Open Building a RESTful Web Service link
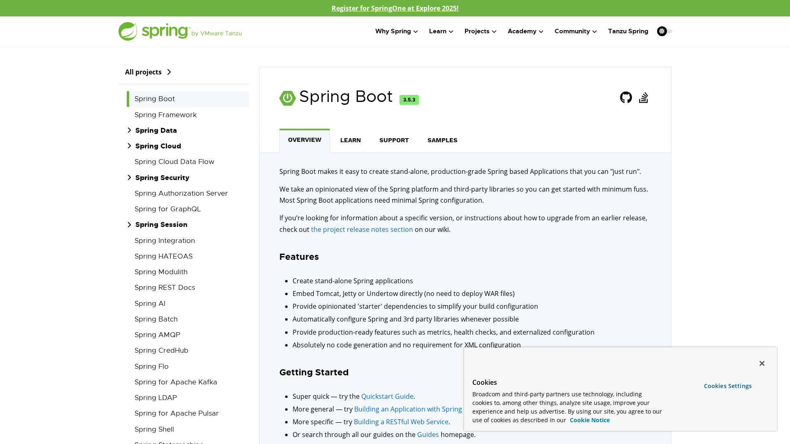Viewport: 790px width, 444px height. point(401,422)
